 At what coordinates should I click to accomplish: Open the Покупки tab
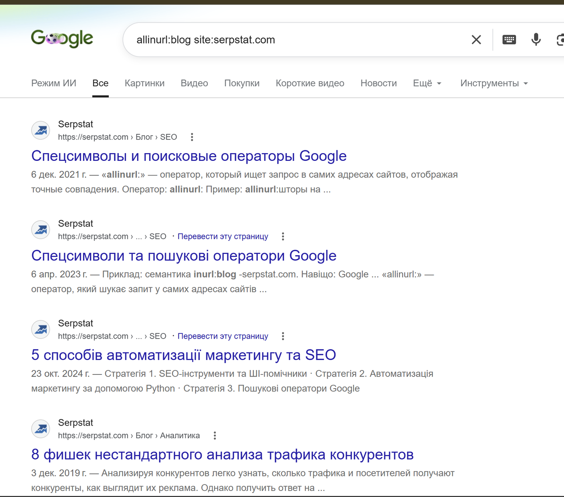242,83
